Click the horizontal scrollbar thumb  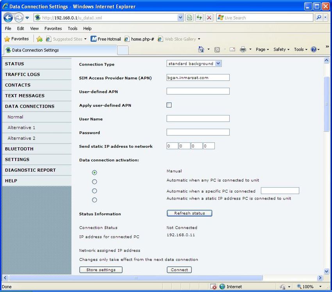point(136,278)
